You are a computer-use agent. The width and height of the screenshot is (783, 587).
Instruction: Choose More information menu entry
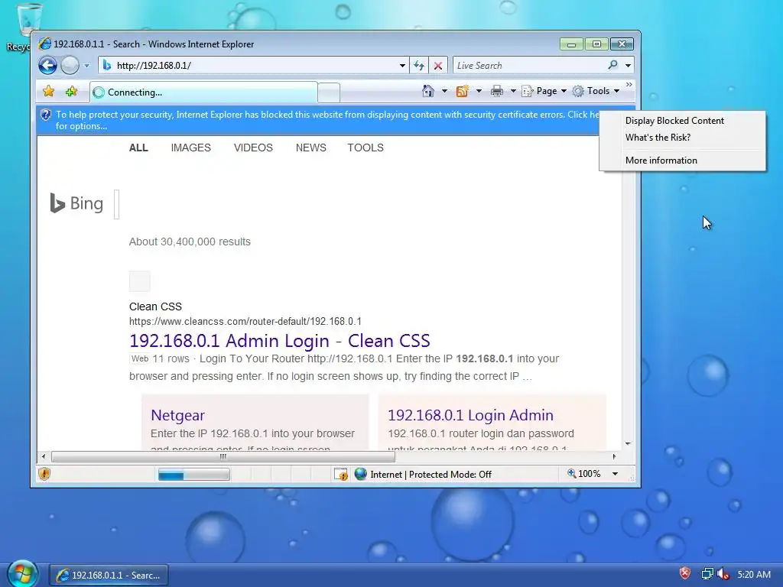pyautogui.click(x=661, y=161)
